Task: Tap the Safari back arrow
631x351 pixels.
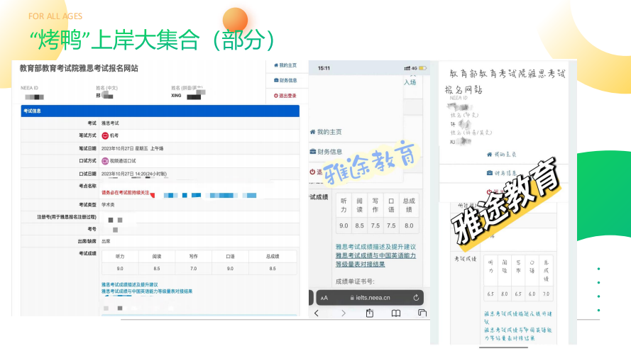Action: pyautogui.click(x=317, y=313)
